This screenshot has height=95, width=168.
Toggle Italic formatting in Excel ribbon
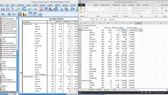pyautogui.click(x=92, y=13)
